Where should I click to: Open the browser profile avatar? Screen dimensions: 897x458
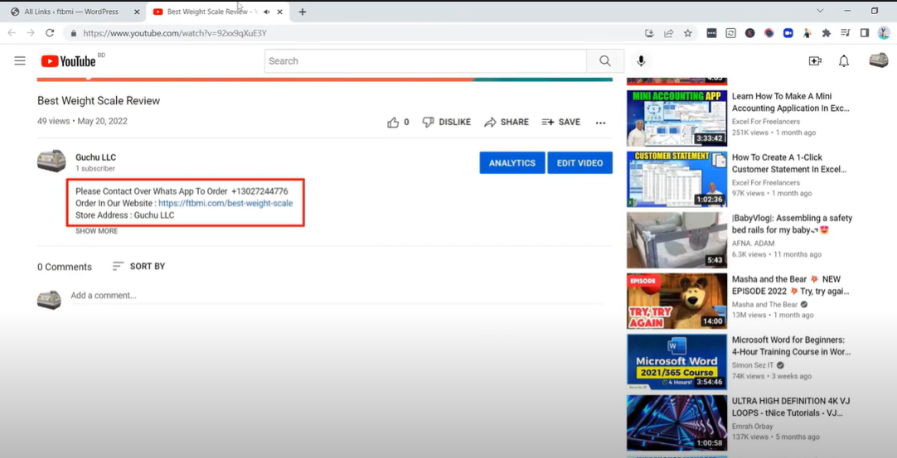click(x=884, y=33)
